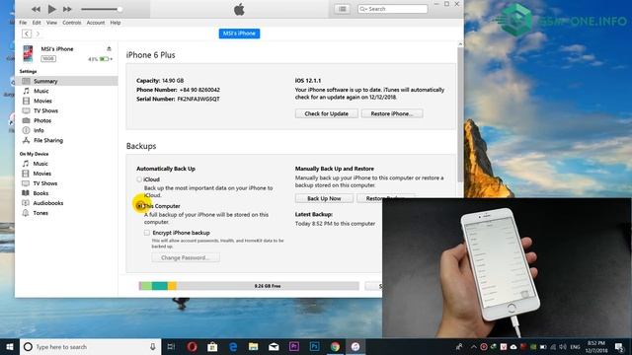Screen dimensions: 632x355
Task: Click the MSI's iPhone device tab
Action: pos(239,34)
